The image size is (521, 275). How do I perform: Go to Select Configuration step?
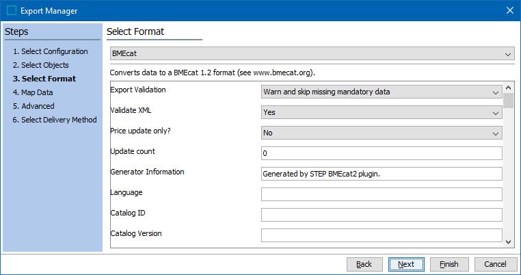pyautogui.click(x=50, y=51)
